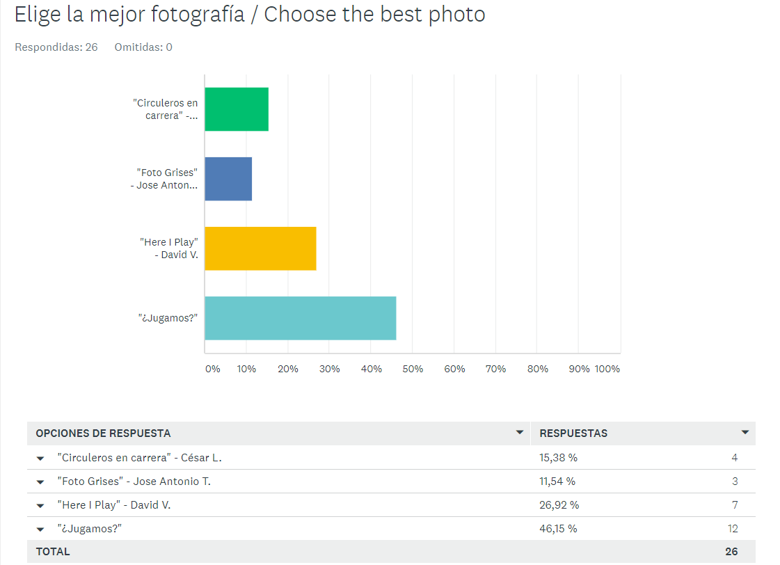This screenshot has height=565, width=780.
Task: Click the Respondidas: 26 label
Action: pyautogui.click(x=56, y=47)
